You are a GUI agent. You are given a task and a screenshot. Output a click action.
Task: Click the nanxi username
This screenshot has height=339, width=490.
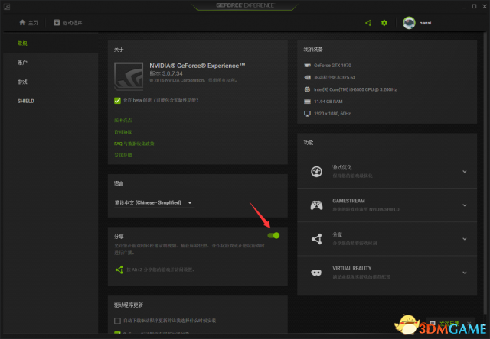[426, 23]
